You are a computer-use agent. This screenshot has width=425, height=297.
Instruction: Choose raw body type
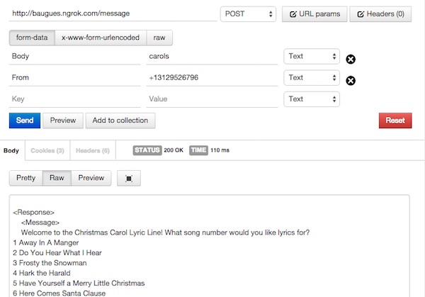tap(159, 38)
